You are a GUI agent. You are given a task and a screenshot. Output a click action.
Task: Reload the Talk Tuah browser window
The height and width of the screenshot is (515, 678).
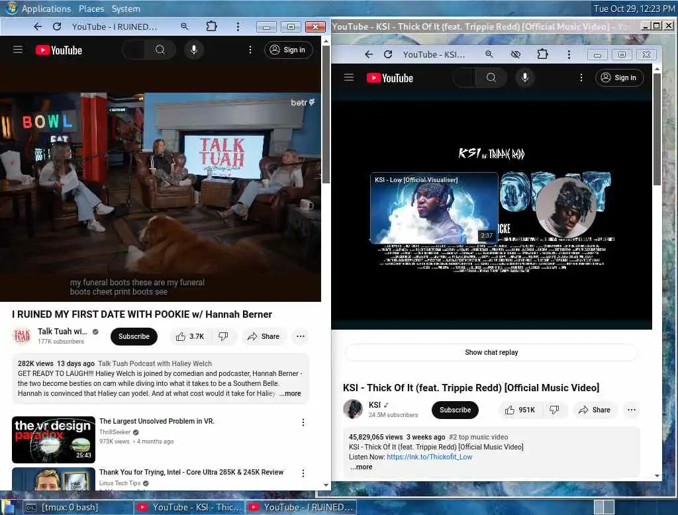coord(57,27)
